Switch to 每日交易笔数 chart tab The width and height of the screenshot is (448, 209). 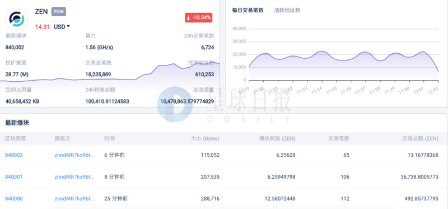point(248,10)
